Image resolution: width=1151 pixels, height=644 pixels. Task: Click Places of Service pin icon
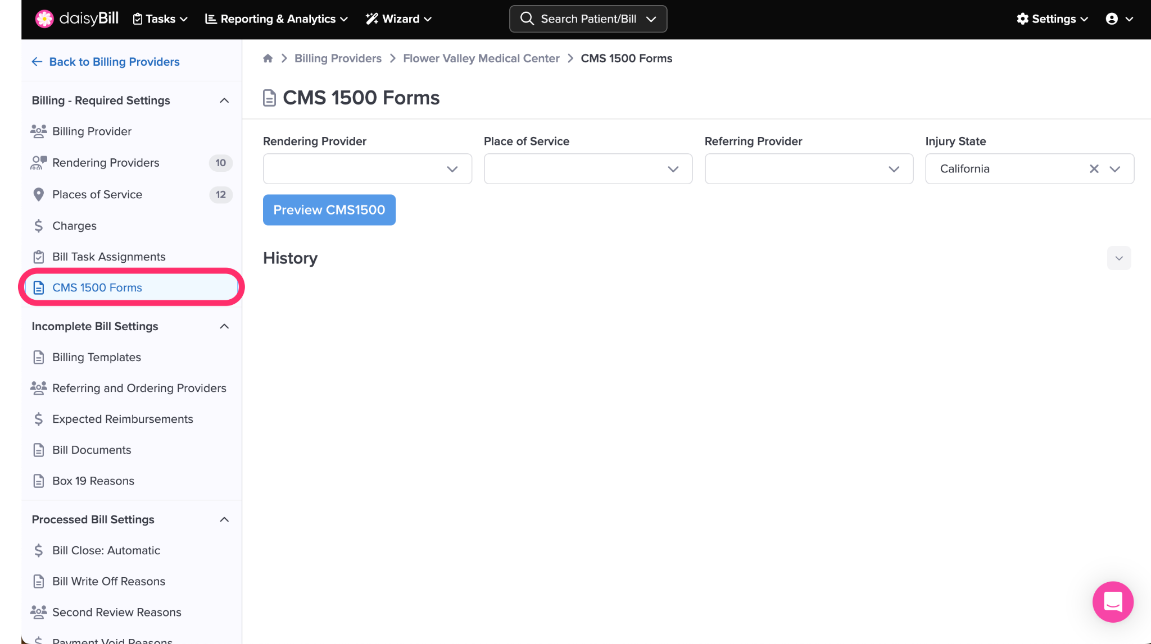point(38,194)
